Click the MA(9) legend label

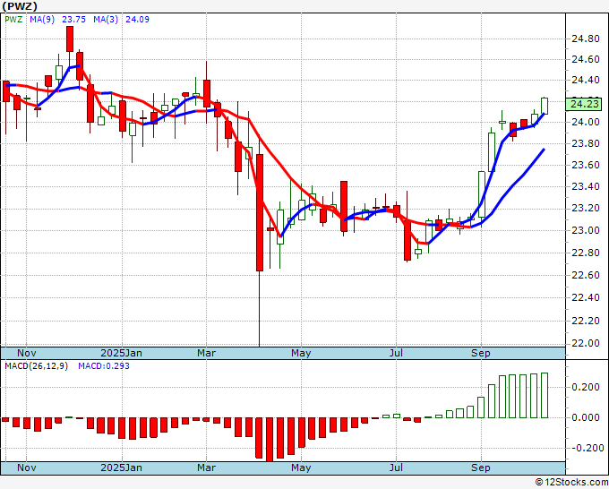[42, 20]
